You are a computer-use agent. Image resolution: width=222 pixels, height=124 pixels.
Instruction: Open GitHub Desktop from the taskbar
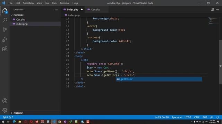pyautogui.click(x=65, y=122)
